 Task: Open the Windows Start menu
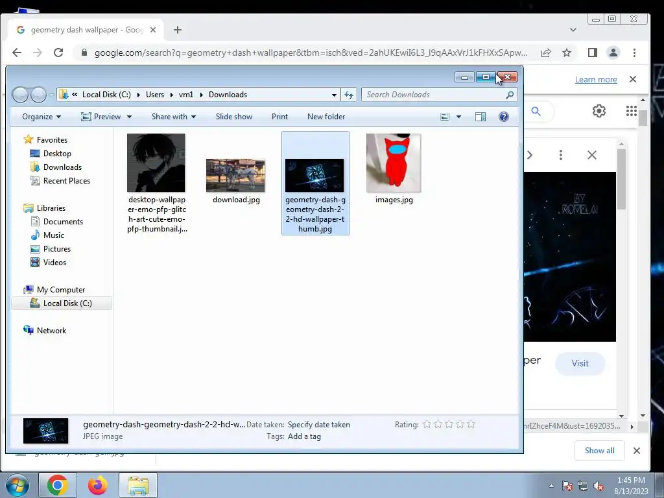click(x=17, y=485)
